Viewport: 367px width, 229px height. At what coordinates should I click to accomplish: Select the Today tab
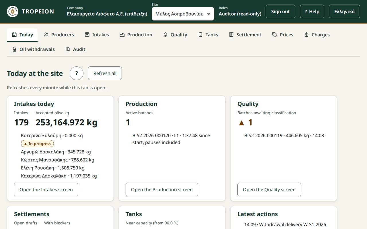22,35
